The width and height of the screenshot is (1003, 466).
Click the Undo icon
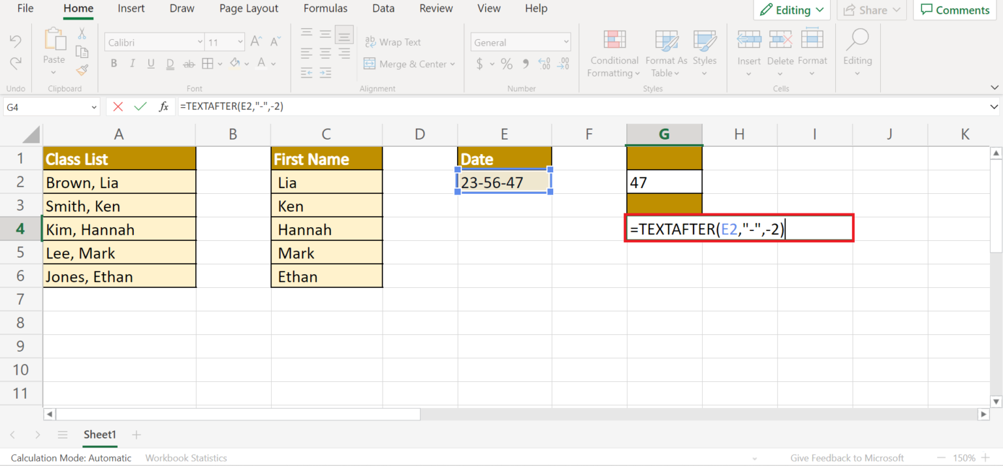pyautogui.click(x=15, y=40)
